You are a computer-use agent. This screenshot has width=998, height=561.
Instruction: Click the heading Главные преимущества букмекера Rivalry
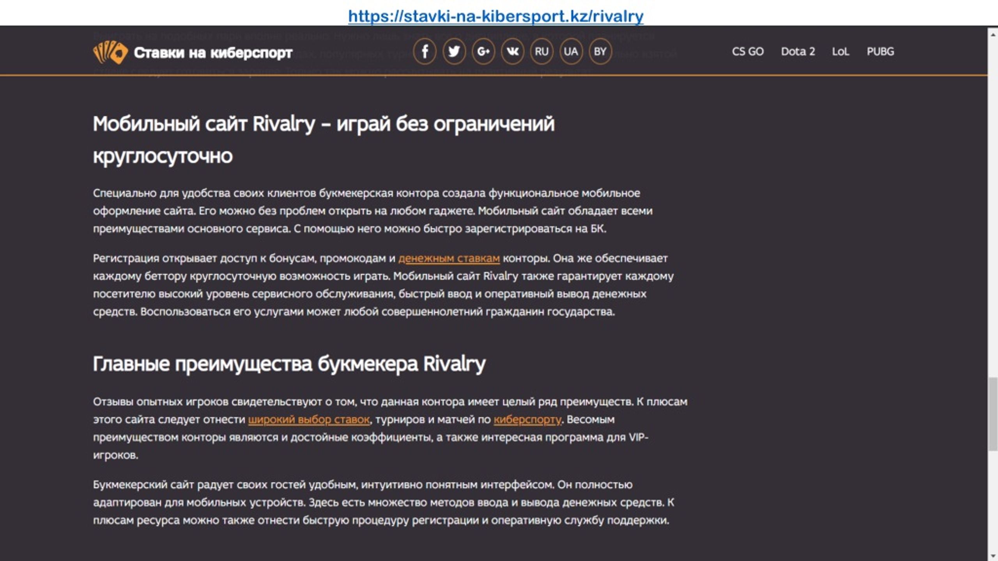289,364
